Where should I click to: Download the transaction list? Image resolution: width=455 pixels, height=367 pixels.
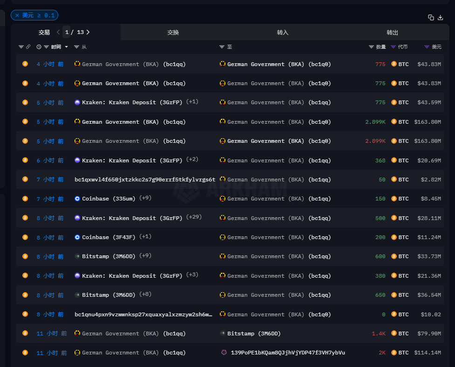(x=441, y=17)
